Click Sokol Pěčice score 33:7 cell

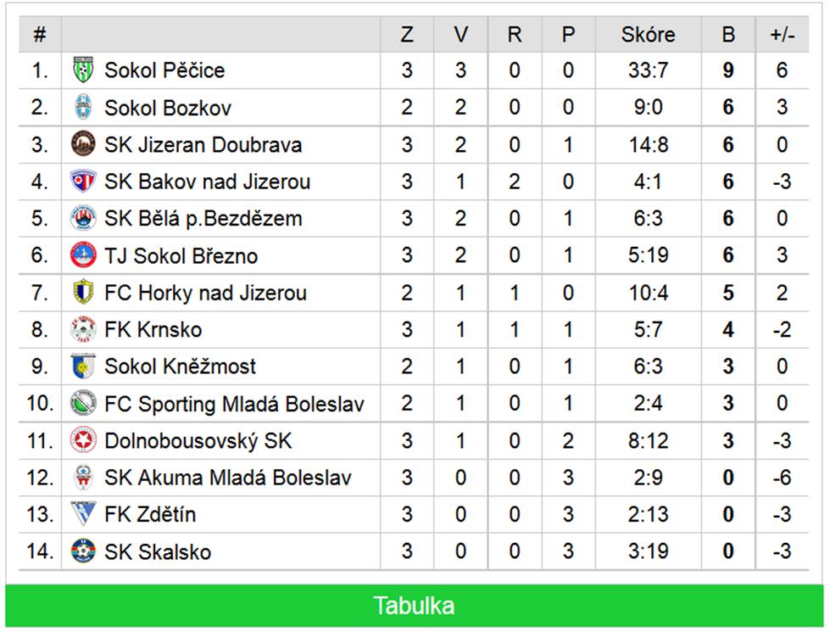pos(649,70)
